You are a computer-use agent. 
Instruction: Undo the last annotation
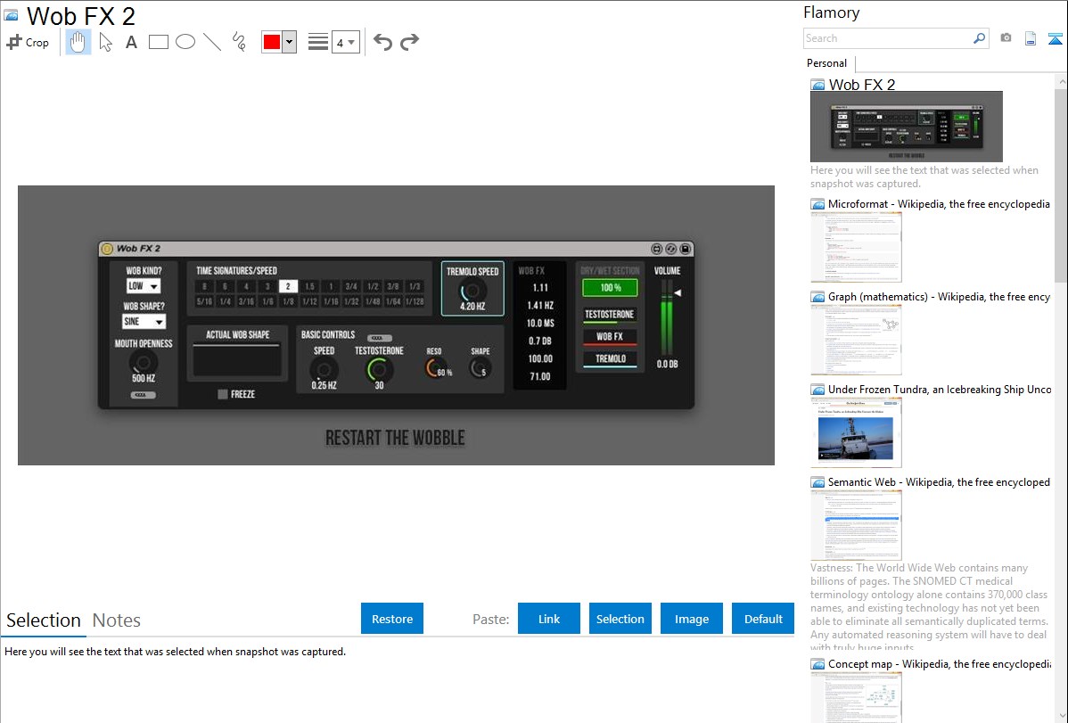[382, 42]
